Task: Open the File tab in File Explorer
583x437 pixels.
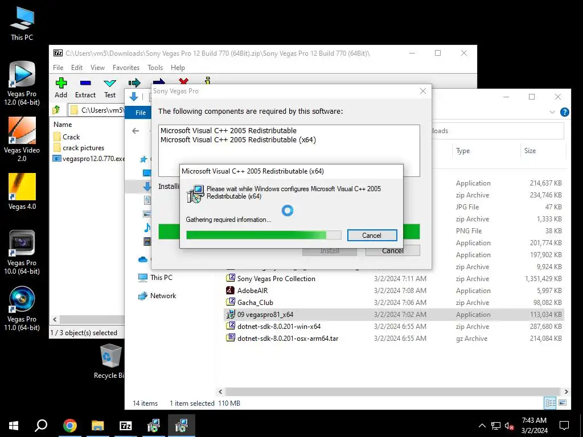Action: click(x=141, y=113)
